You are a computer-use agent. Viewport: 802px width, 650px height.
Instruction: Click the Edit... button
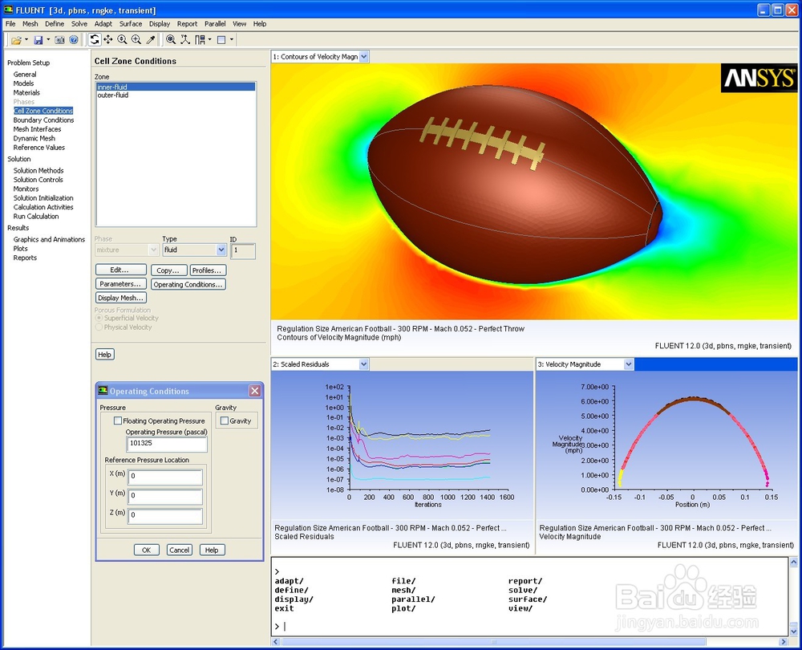pyautogui.click(x=121, y=270)
